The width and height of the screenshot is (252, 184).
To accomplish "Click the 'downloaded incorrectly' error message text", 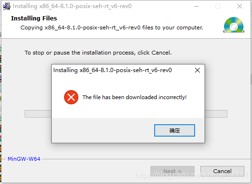I will (134, 97).
